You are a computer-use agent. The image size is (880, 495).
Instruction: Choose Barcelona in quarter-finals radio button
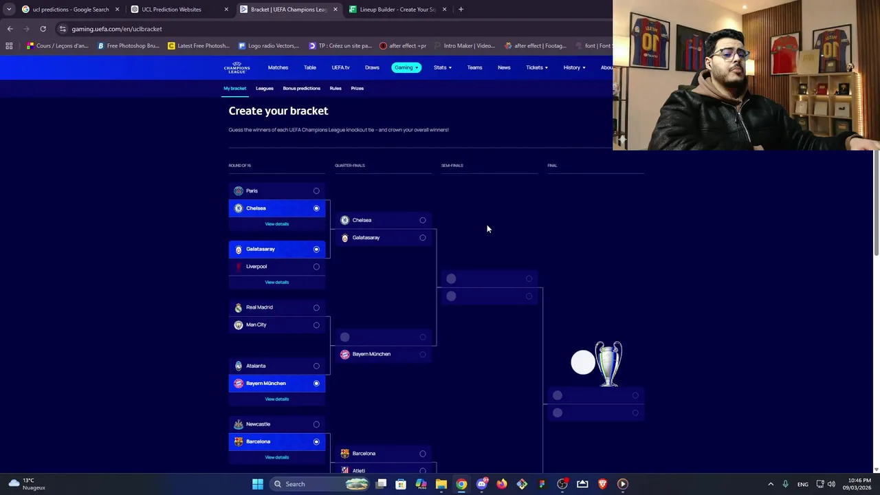(423, 454)
